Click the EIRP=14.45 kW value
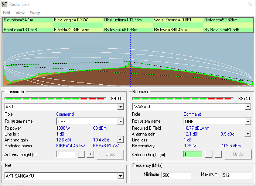 click(x=71, y=146)
